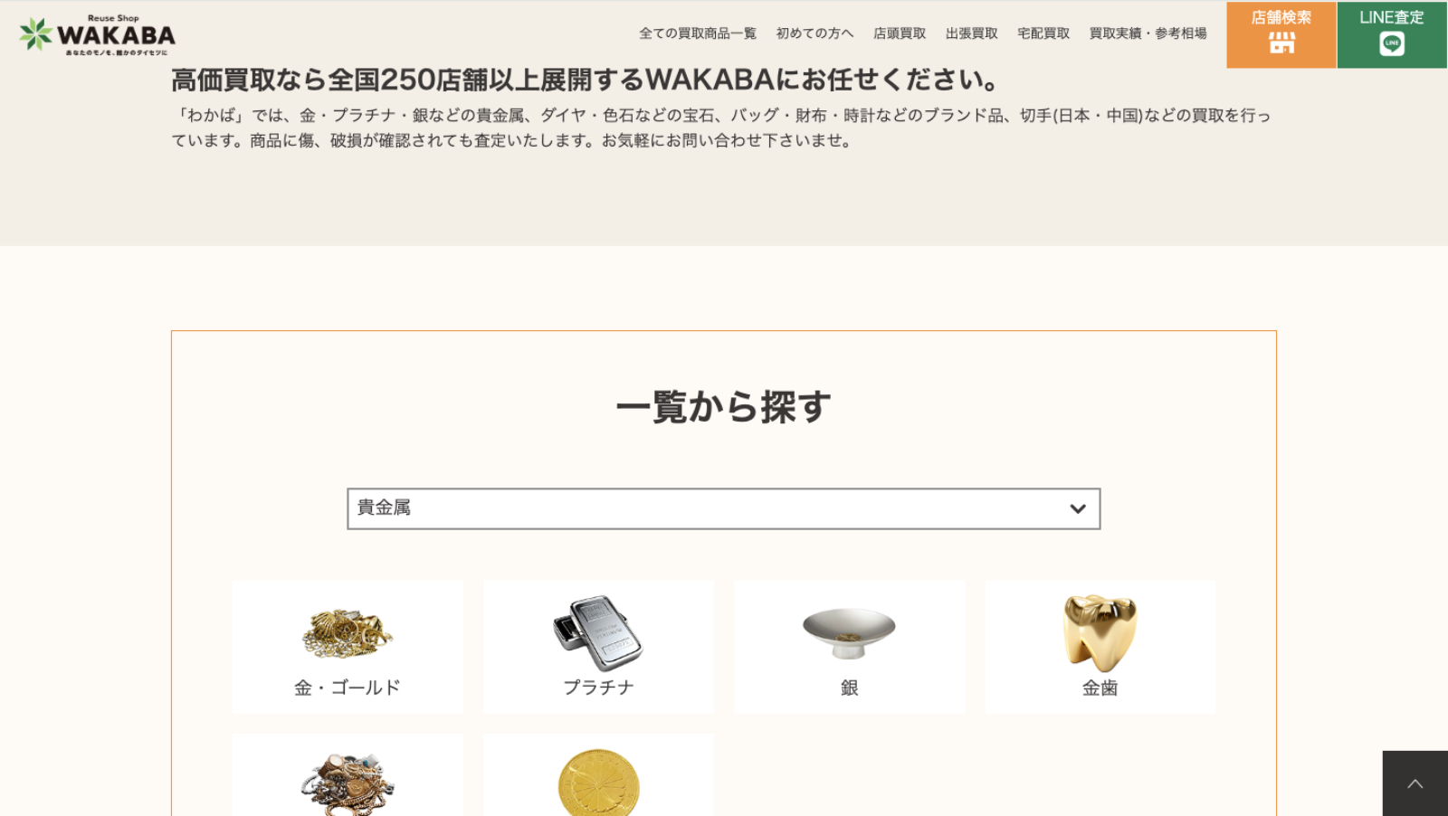Open 初めての方へ menu item
This screenshot has width=1448, height=816.
814,33
